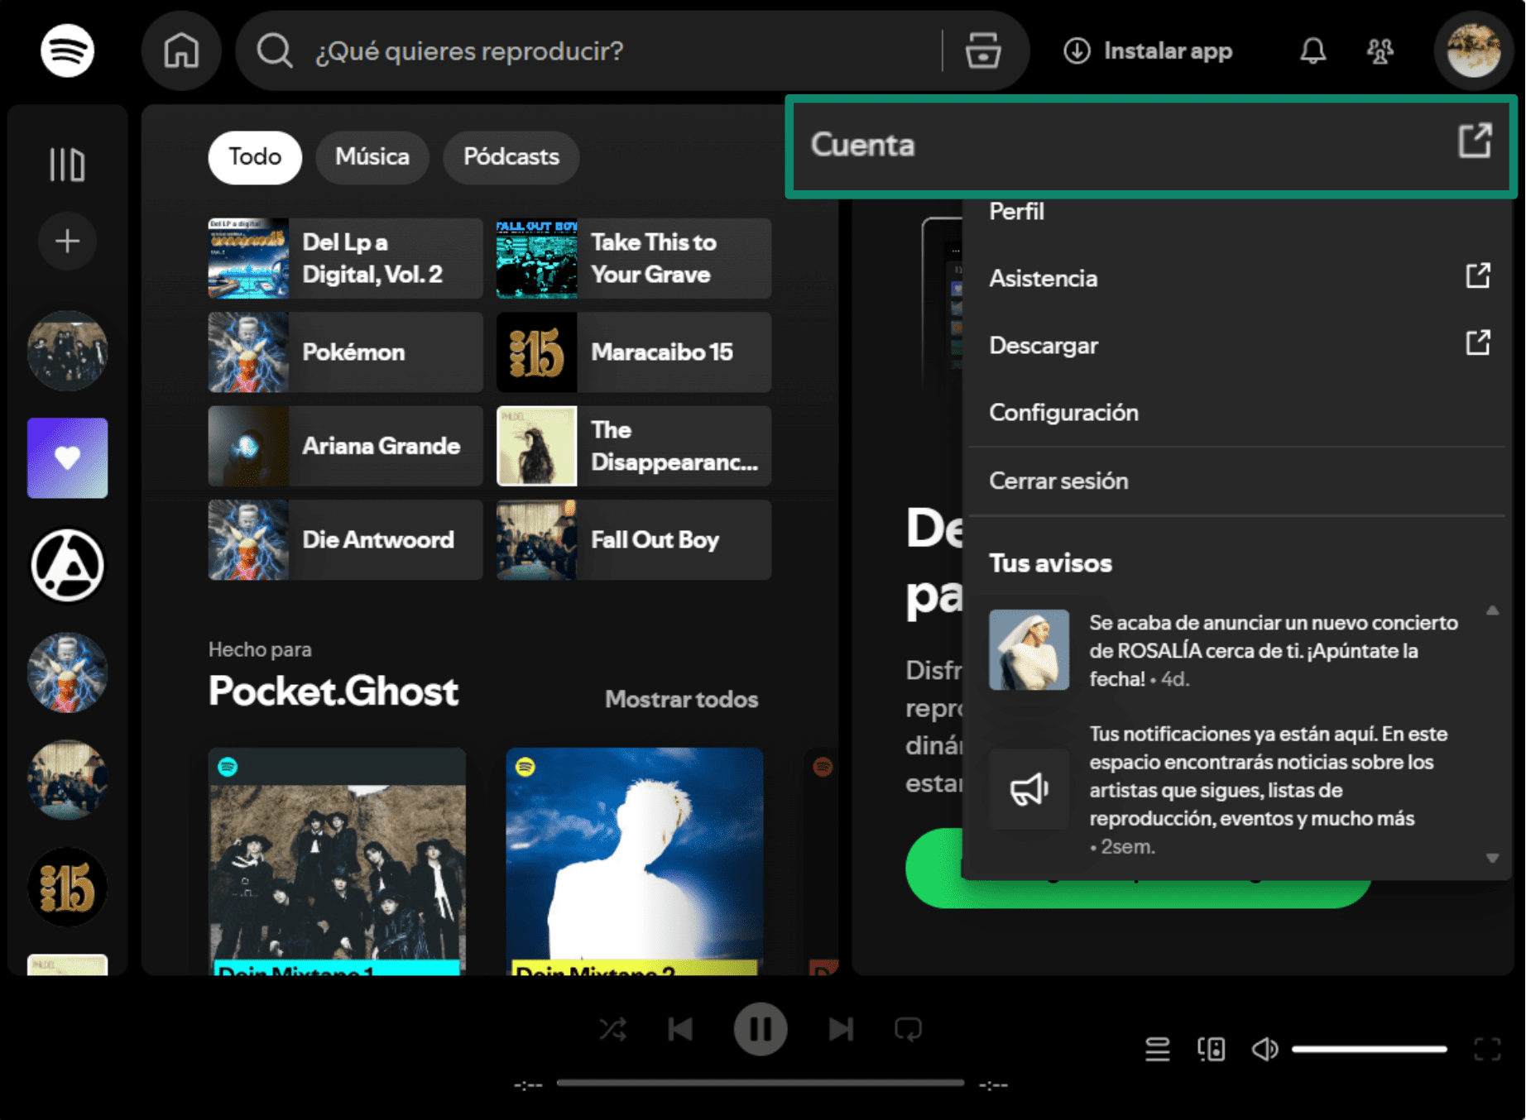Open the Friend Activity people icon
This screenshot has height=1120, width=1526.
coord(1380,50)
